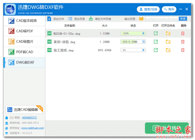Viewport: 195px width, 140px height.
Task: Click the DXF application logo in the title bar
Action: tap(10, 9)
